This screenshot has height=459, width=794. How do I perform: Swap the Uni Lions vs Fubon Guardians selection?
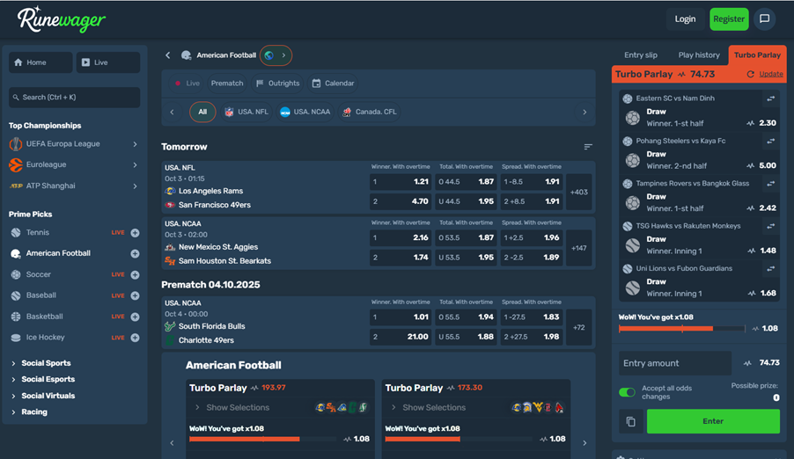[x=771, y=269]
